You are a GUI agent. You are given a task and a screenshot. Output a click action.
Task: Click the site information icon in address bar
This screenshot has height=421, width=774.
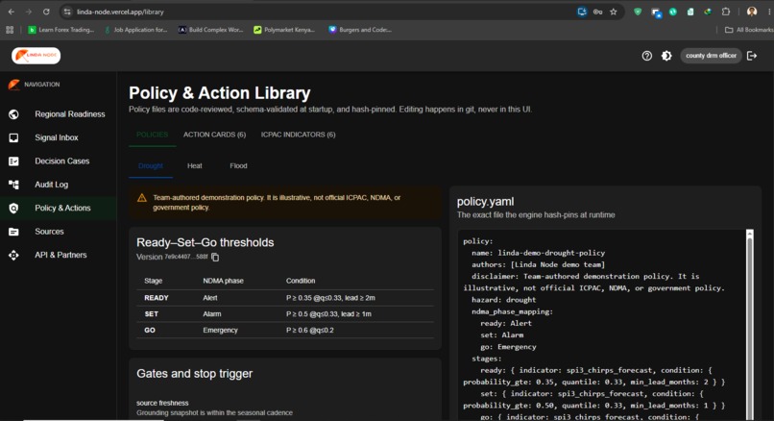click(67, 12)
